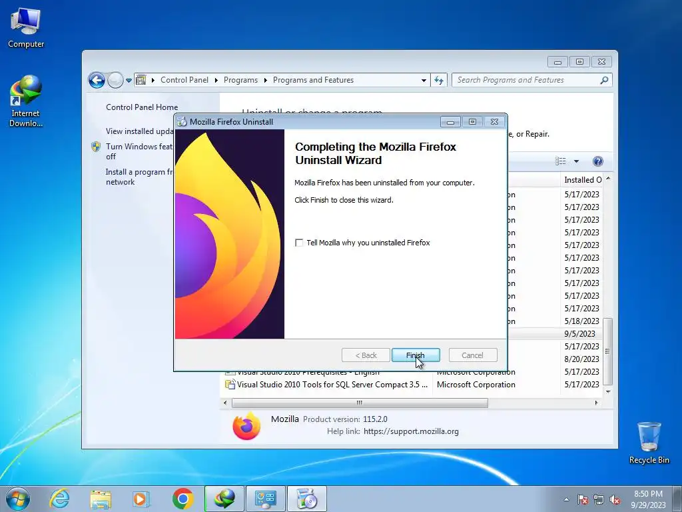This screenshot has height=512, width=682.
Task: Click the search magnifier icon
Action: 604,80
